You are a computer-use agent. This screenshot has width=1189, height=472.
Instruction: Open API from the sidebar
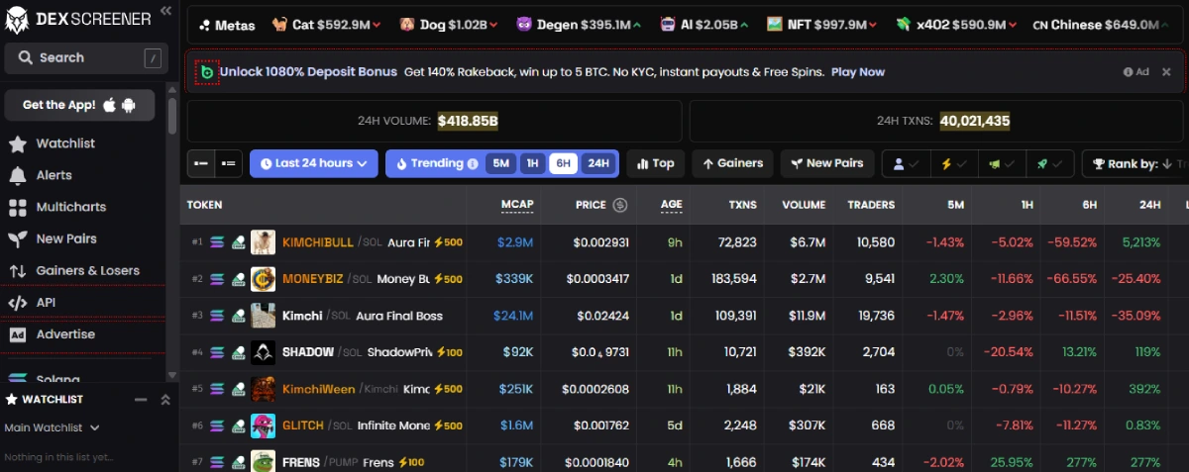point(48,302)
